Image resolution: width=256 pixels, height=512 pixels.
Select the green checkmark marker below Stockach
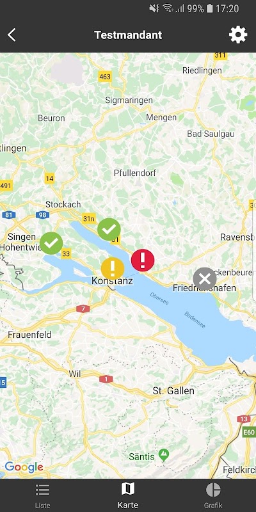pos(109,230)
